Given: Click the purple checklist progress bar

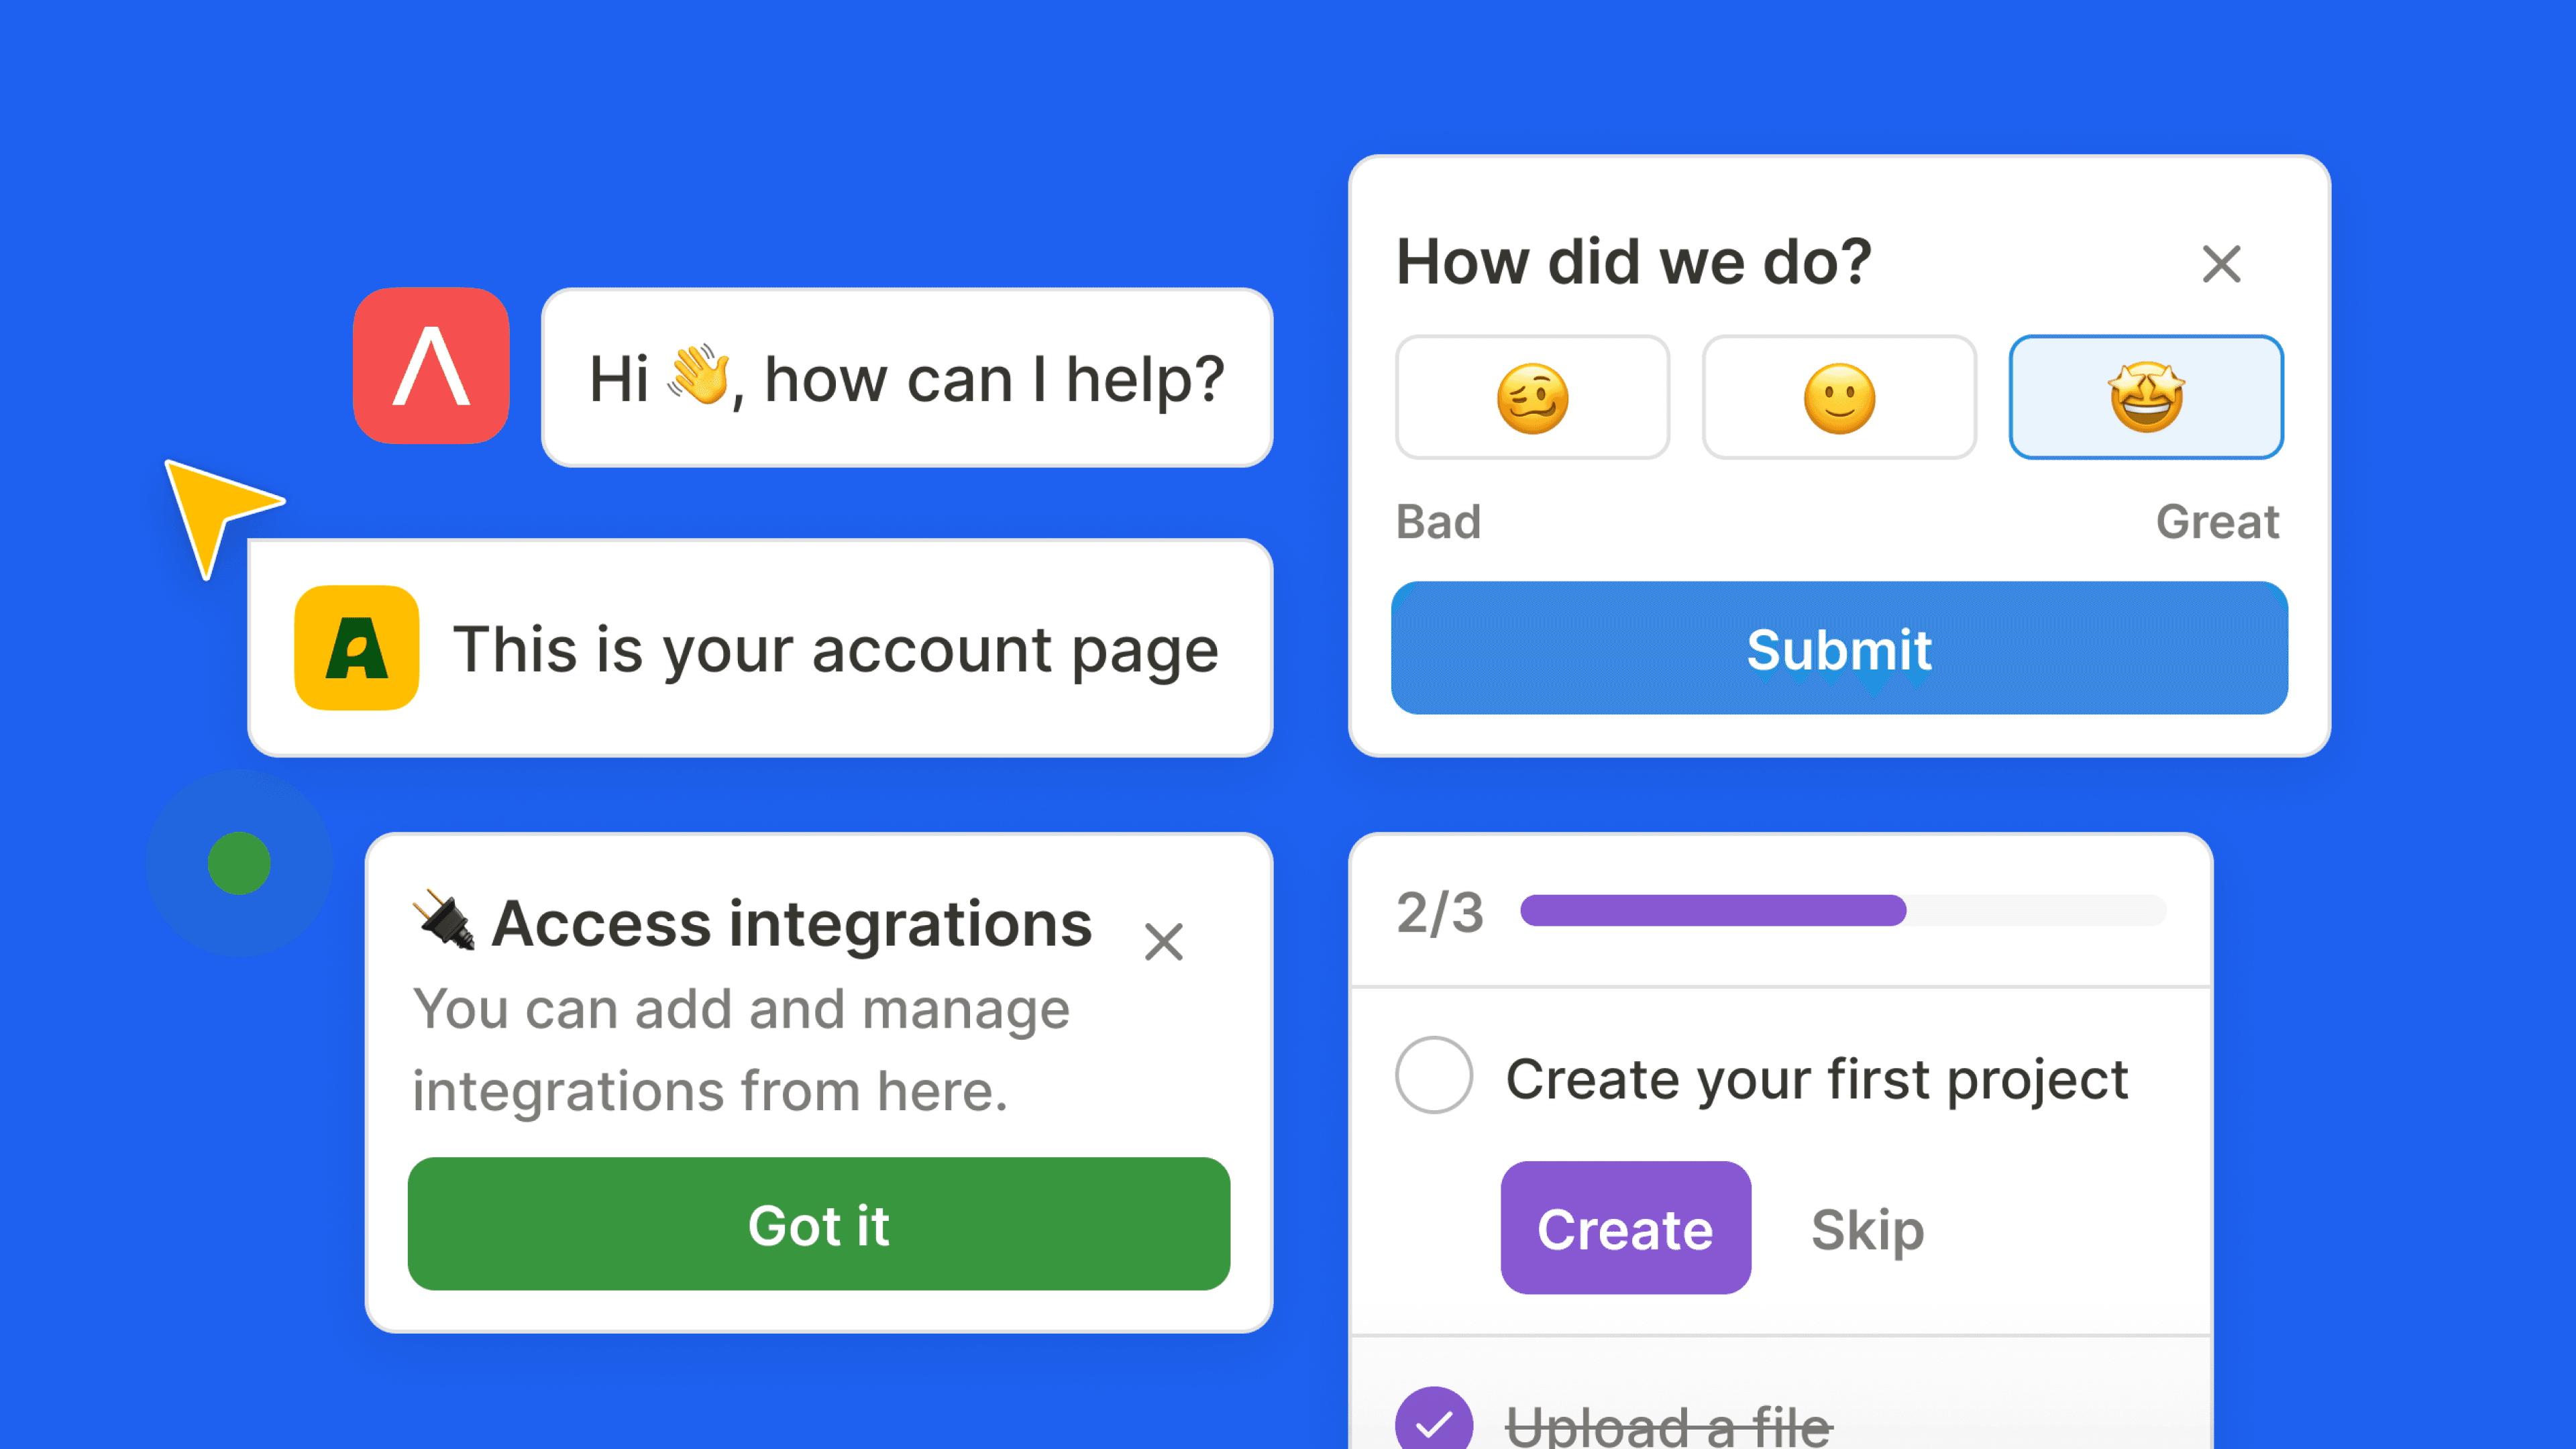Looking at the screenshot, I should click(x=1712, y=911).
